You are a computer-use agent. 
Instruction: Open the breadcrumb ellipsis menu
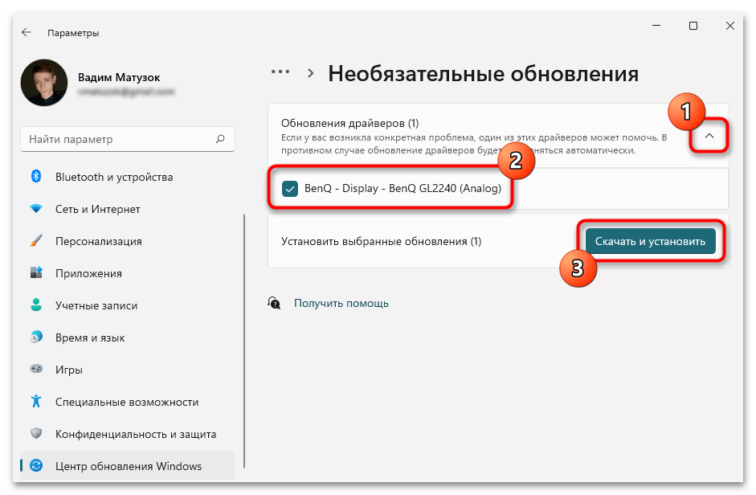coord(280,72)
